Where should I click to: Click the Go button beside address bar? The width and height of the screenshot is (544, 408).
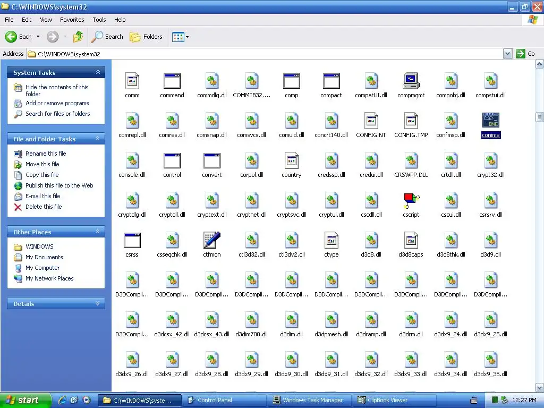coord(525,54)
